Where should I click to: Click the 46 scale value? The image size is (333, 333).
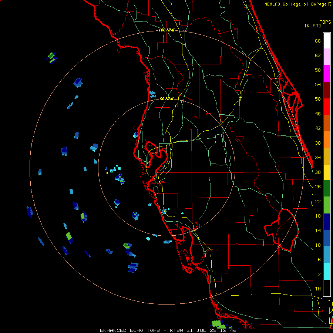click(x=318, y=114)
